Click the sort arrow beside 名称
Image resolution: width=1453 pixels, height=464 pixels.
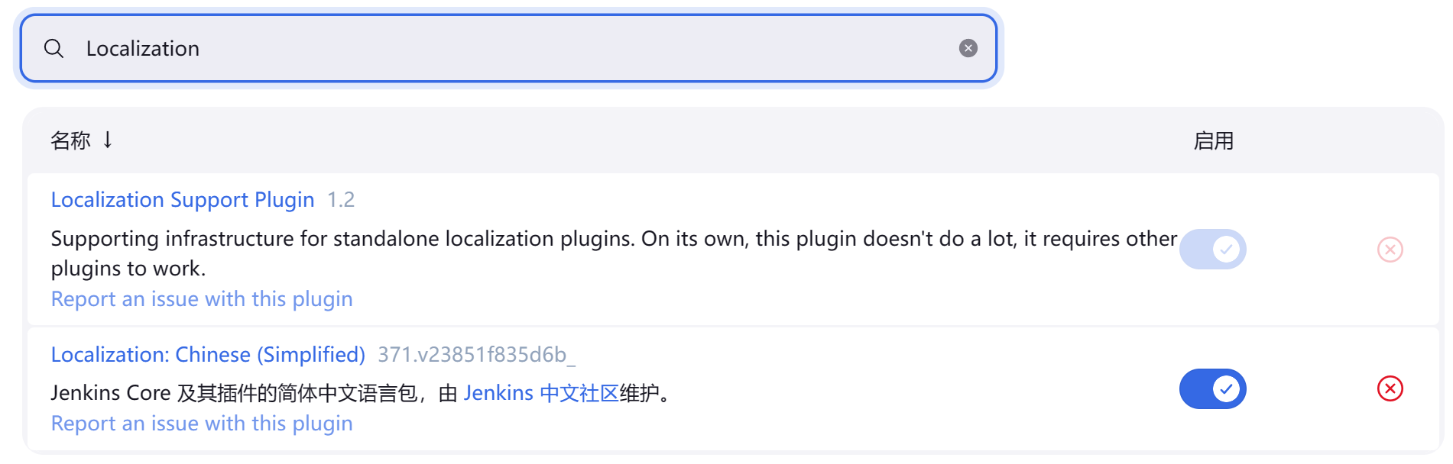[x=108, y=140]
